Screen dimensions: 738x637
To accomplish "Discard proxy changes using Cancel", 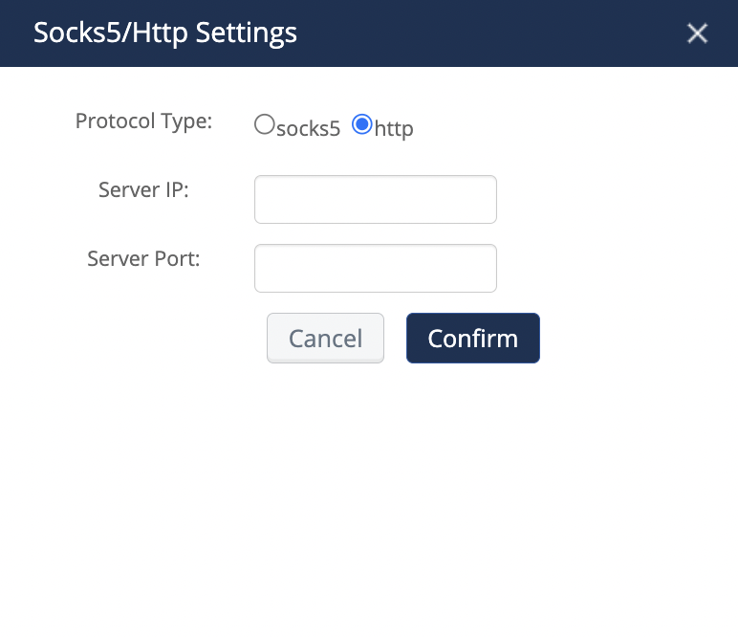I will coord(325,339).
